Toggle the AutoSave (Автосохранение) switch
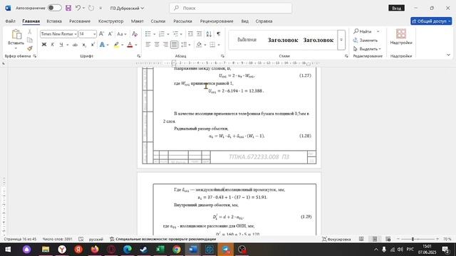Viewport: 456px width, 256px height. click(x=55, y=8)
